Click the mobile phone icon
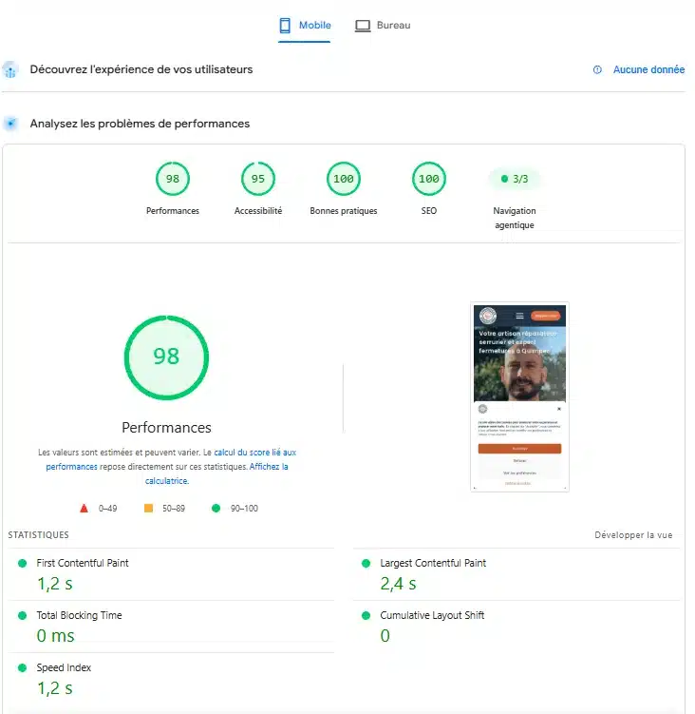695x714 pixels. pos(285,26)
